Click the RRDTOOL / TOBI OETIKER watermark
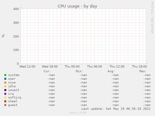 [x=152, y=18]
